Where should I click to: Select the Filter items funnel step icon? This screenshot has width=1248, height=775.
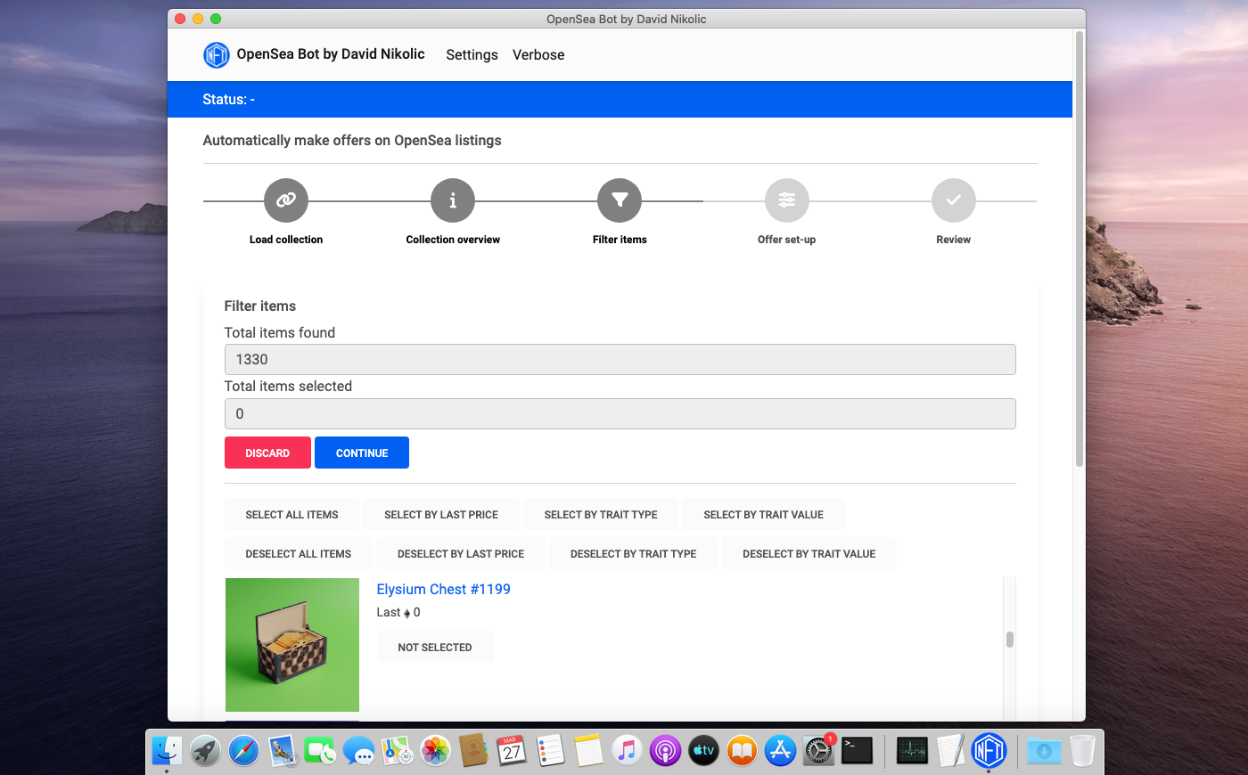(620, 200)
